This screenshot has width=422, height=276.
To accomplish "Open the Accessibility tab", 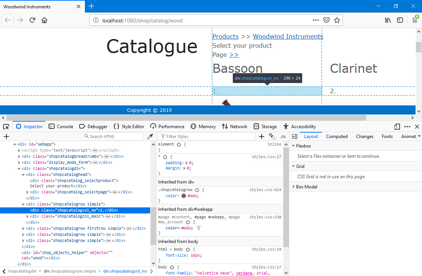I will coord(300,127).
